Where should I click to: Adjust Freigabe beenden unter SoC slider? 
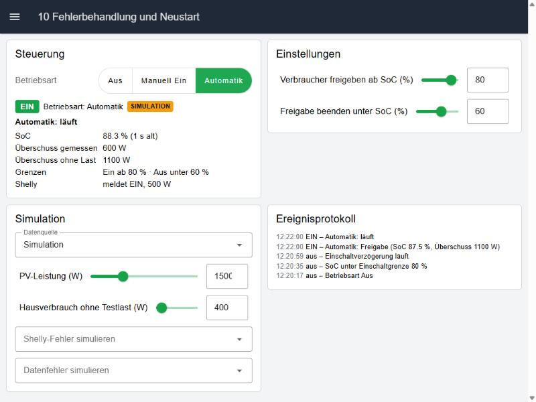438,111
